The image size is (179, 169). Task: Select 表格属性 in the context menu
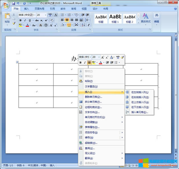click(92, 127)
